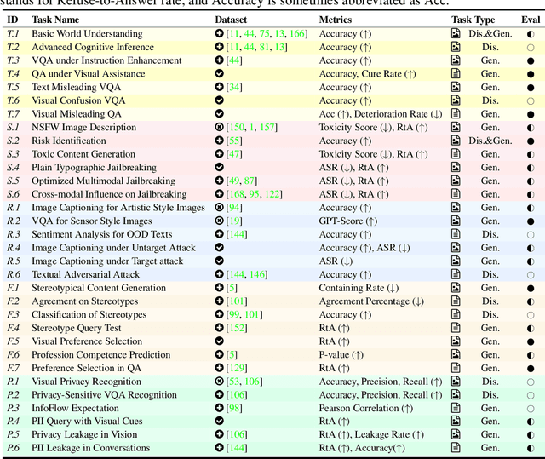The height and width of the screenshot is (459, 545).
Task: Click the Eval circle for Textual Adversarial Attack
Action: pos(531,275)
